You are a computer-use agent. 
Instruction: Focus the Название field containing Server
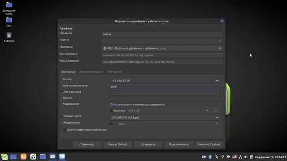162,34
